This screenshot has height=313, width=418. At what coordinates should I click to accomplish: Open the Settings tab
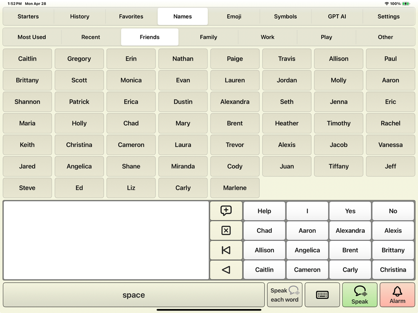(388, 17)
